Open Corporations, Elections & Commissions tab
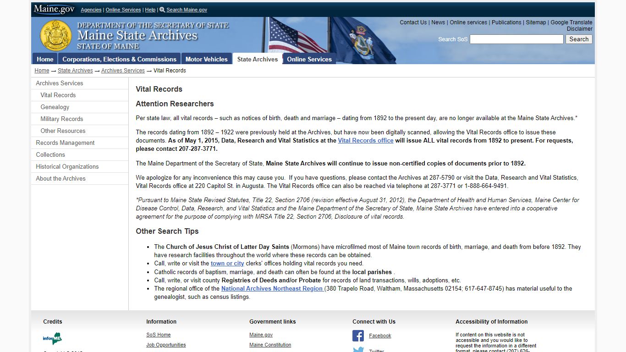Viewport: 626px width, 352px height. tap(119, 59)
